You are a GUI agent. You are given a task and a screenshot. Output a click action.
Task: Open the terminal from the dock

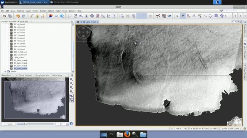click(x=112, y=135)
